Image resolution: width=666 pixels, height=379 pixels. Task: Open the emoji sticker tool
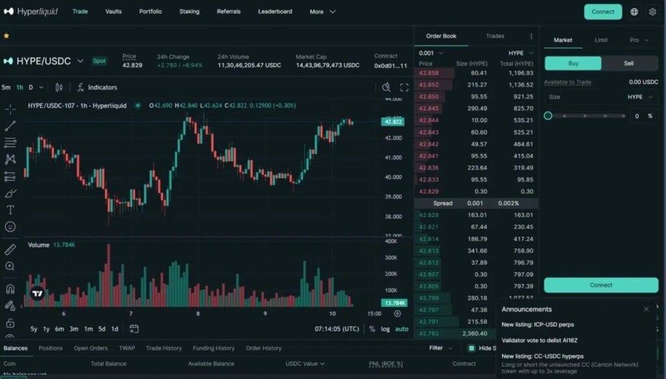(10, 227)
